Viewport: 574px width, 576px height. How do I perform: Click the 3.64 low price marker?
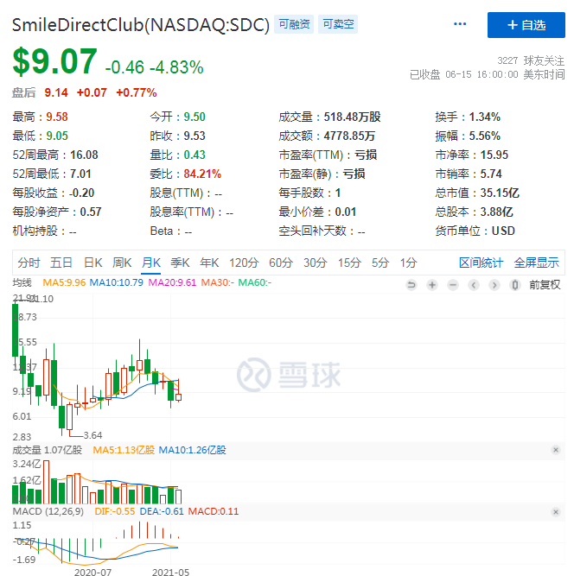pos(92,435)
